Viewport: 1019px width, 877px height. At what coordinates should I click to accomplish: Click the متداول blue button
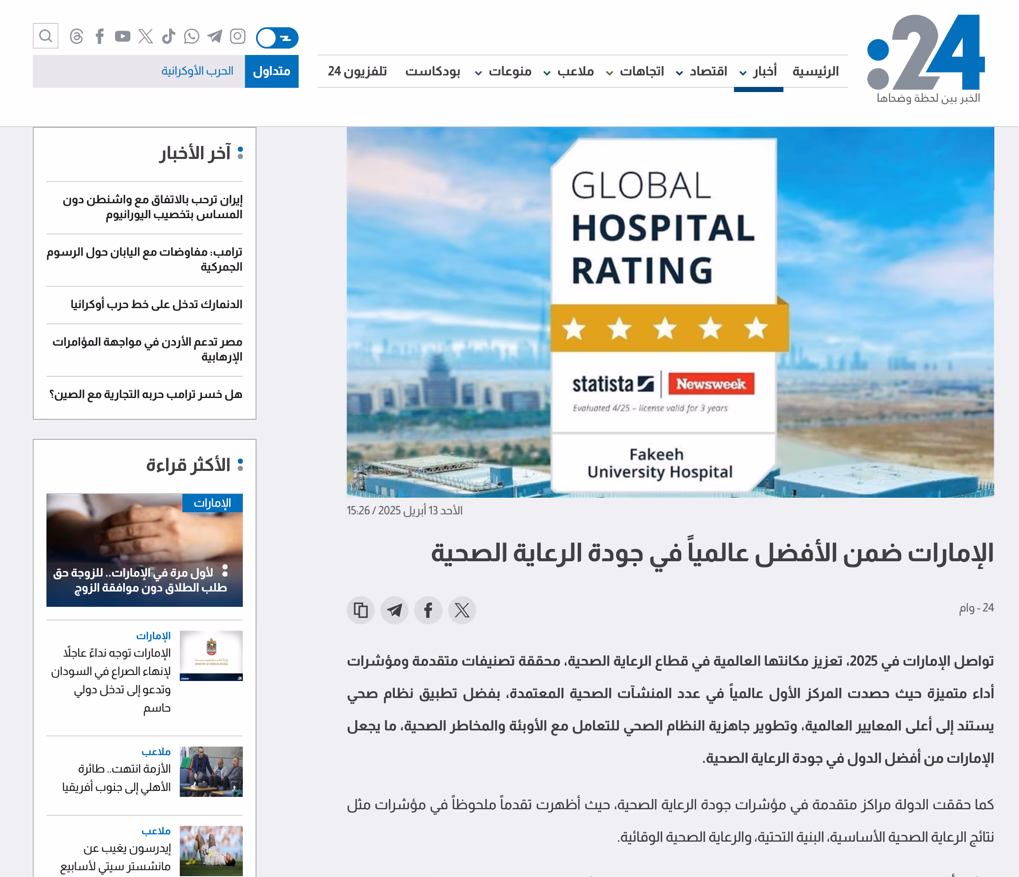coord(271,71)
